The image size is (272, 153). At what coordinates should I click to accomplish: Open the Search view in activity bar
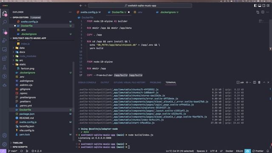tap(5, 22)
